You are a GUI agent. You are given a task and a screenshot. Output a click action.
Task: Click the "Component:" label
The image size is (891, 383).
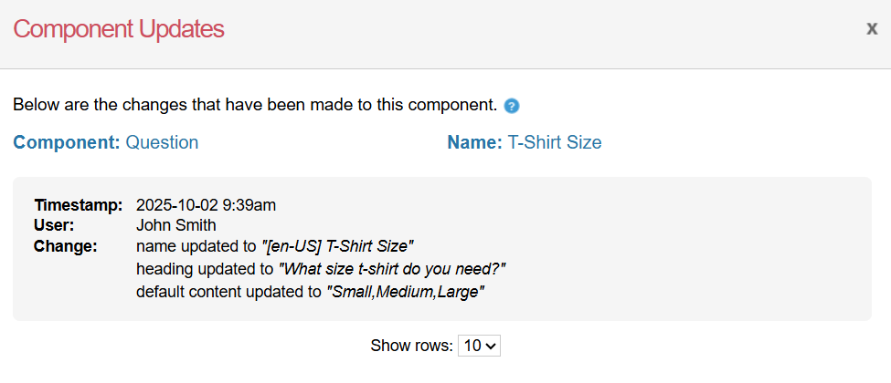tap(67, 142)
